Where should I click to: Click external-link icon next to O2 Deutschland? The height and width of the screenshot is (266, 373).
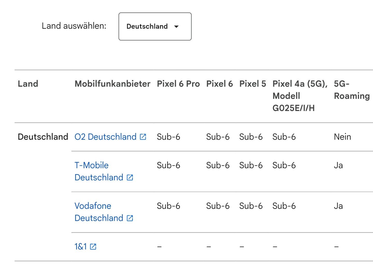(x=143, y=137)
